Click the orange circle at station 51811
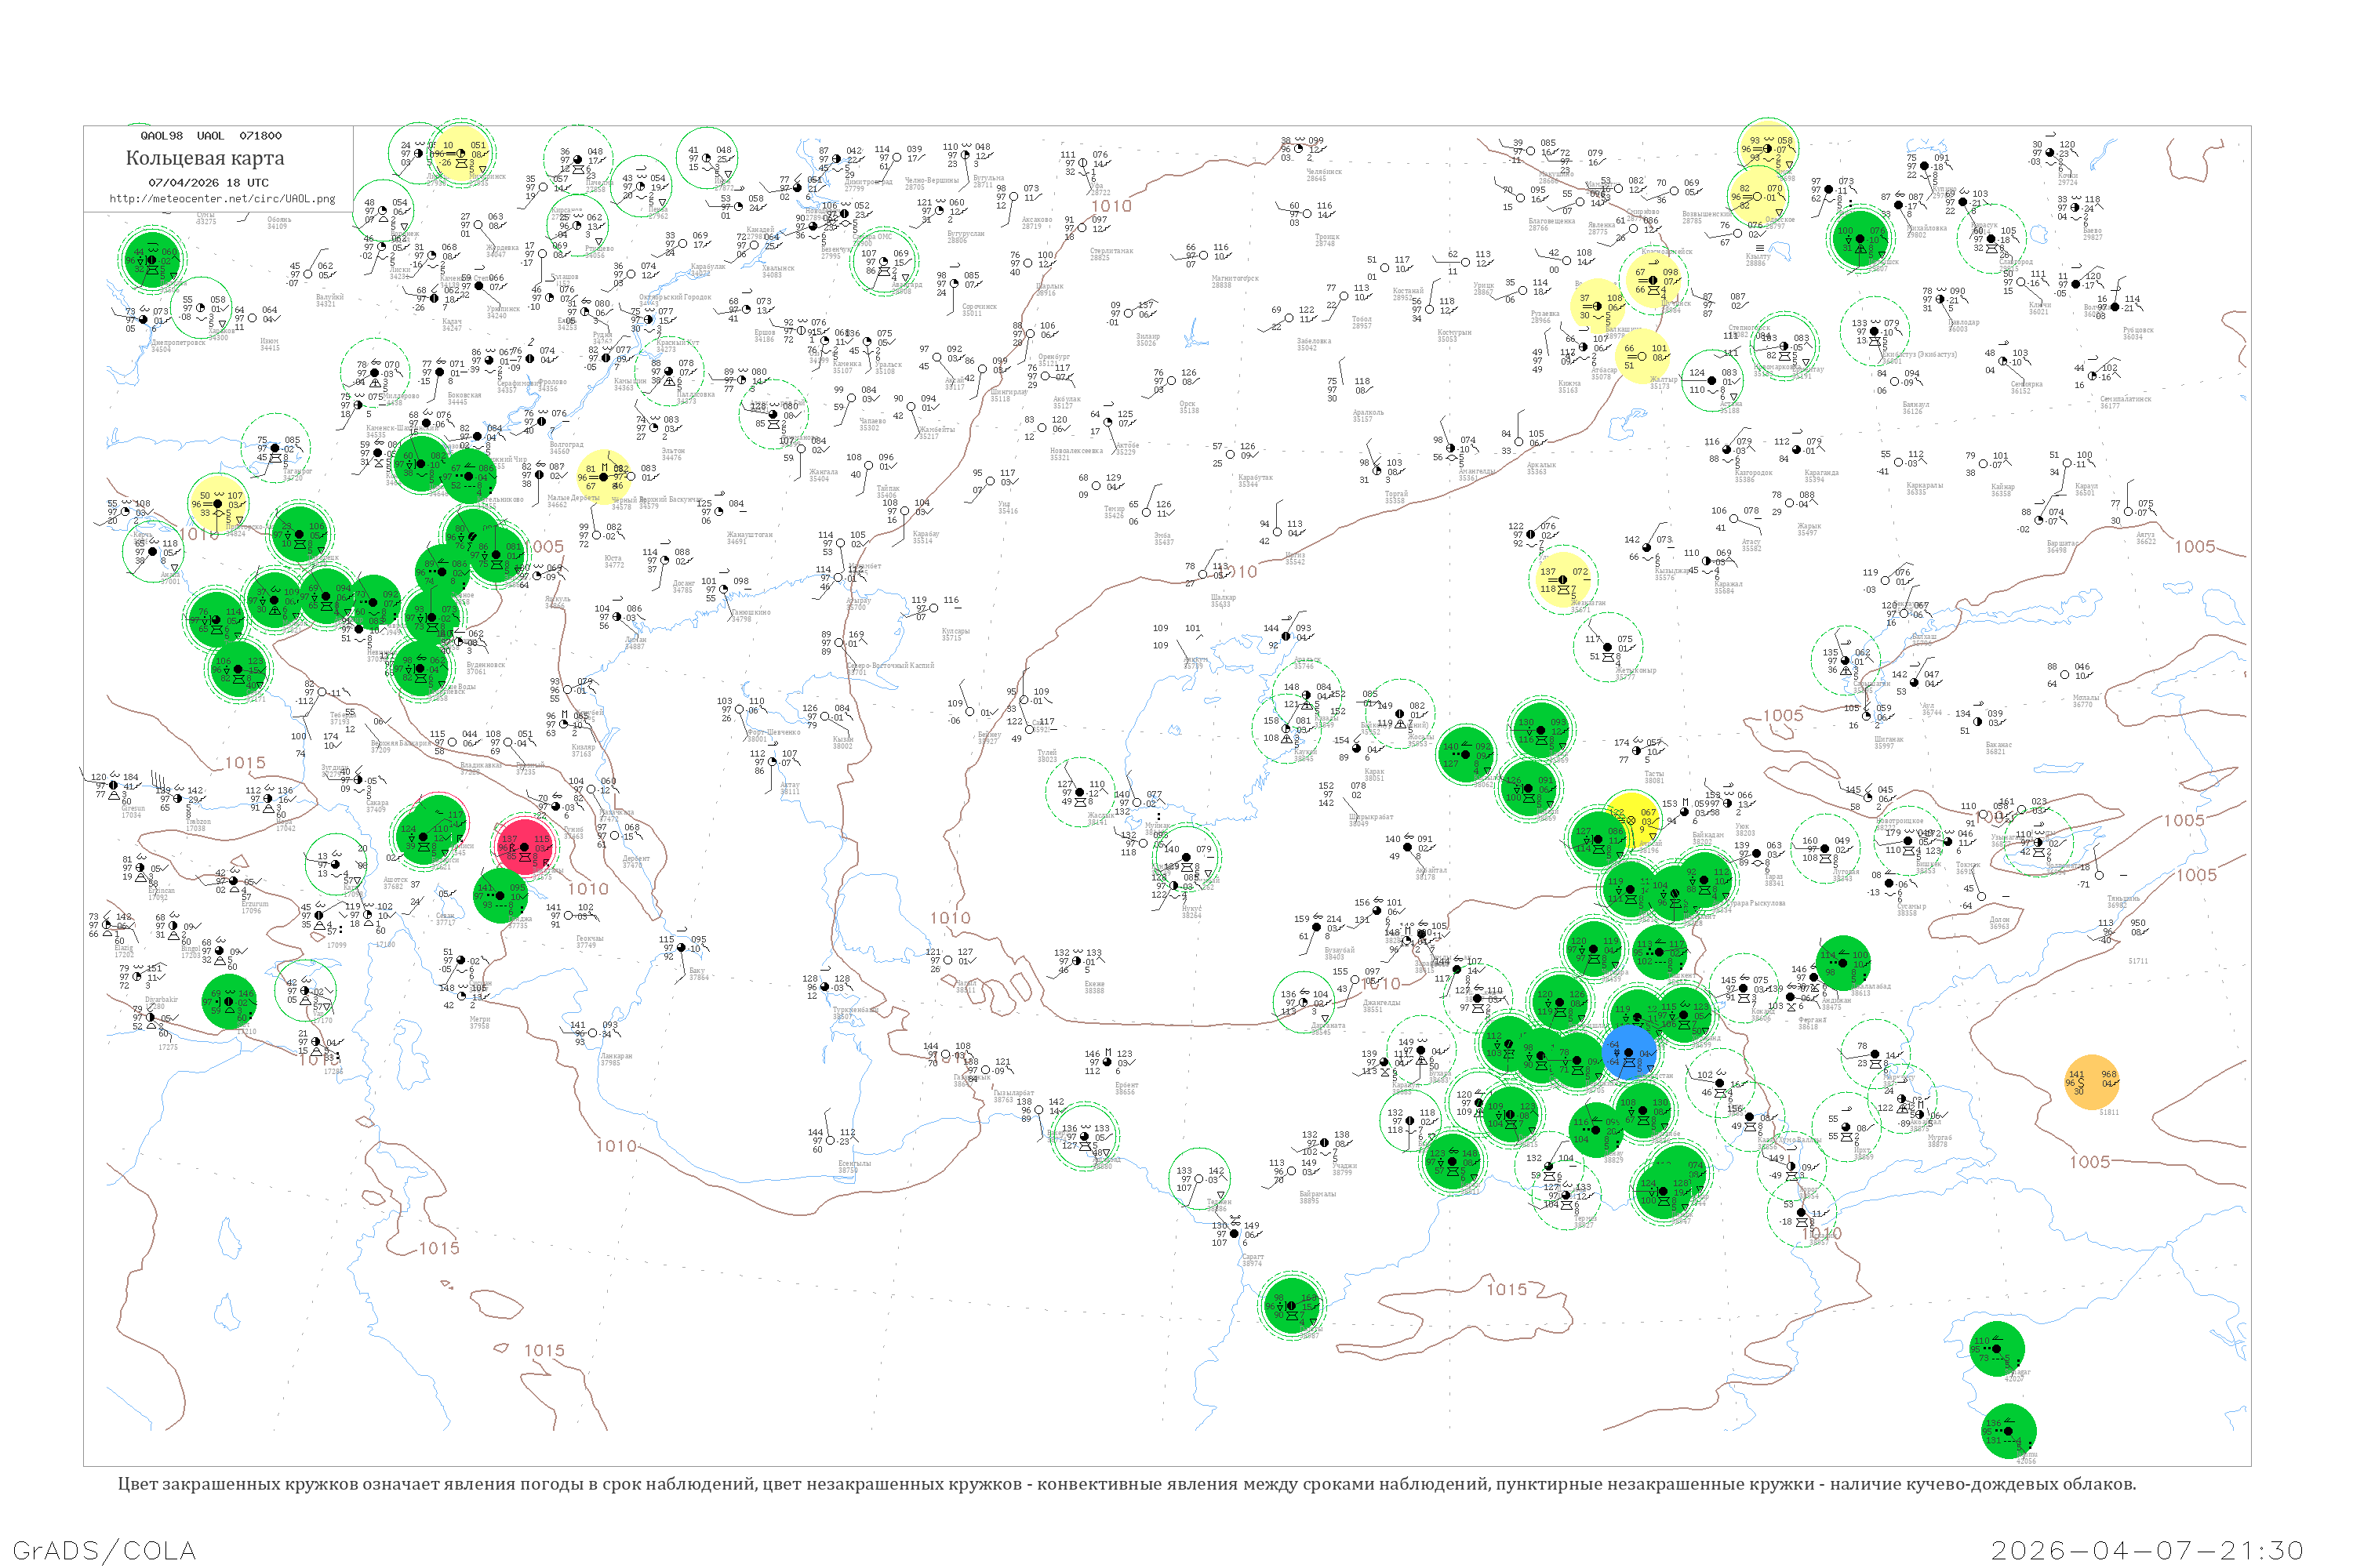 pyautogui.click(x=2091, y=1082)
